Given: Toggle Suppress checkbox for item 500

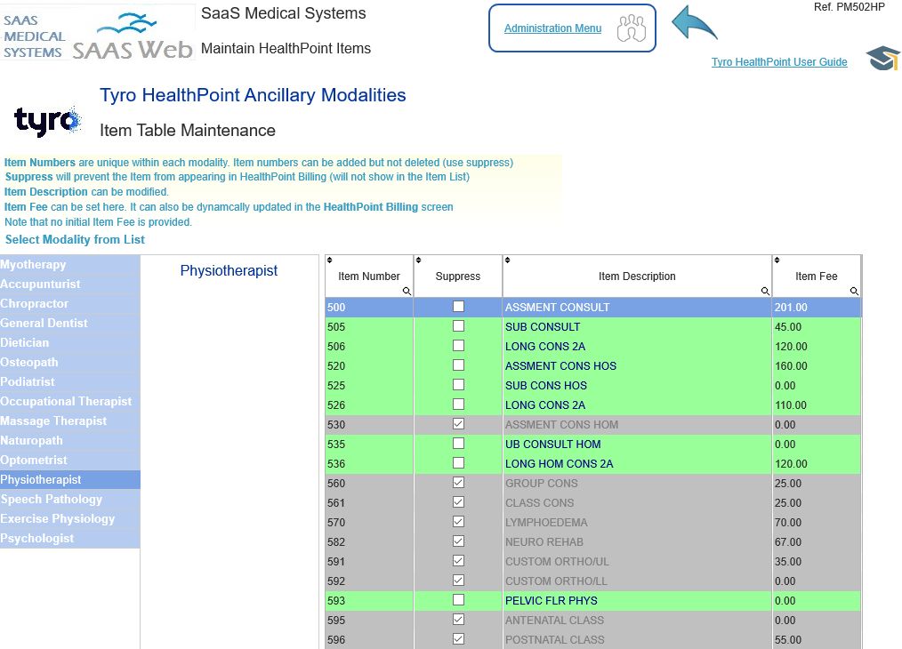Looking at the screenshot, I should (458, 307).
